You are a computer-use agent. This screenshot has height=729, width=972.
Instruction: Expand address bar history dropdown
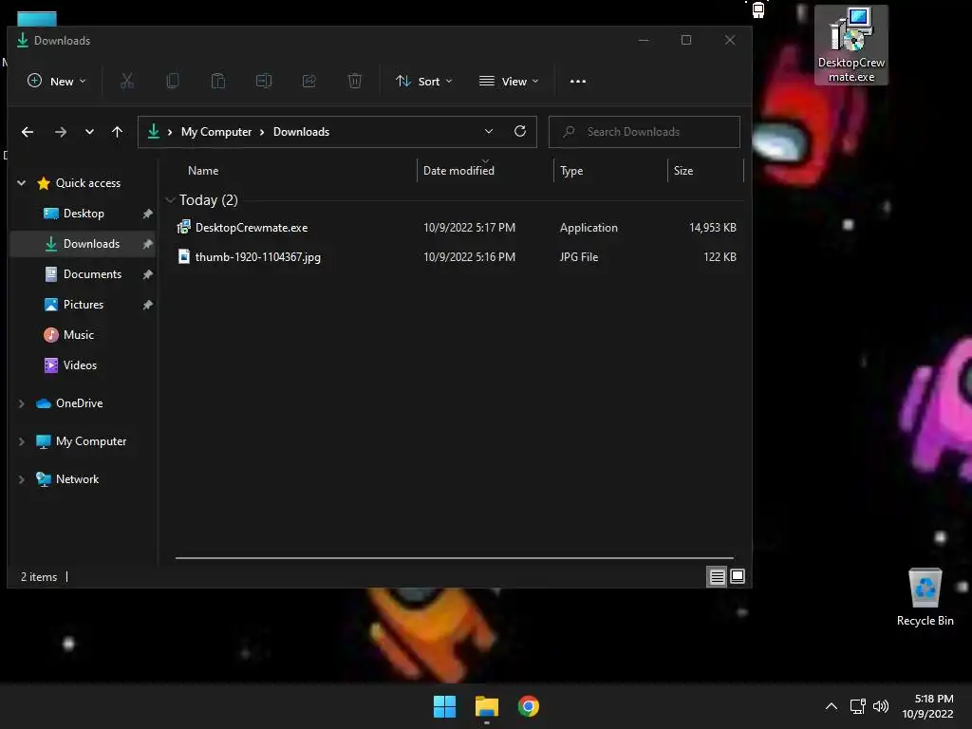pos(489,131)
